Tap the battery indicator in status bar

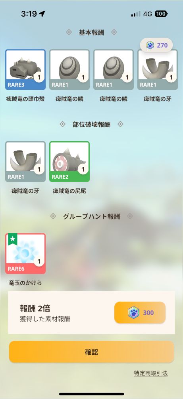(161, 14)
